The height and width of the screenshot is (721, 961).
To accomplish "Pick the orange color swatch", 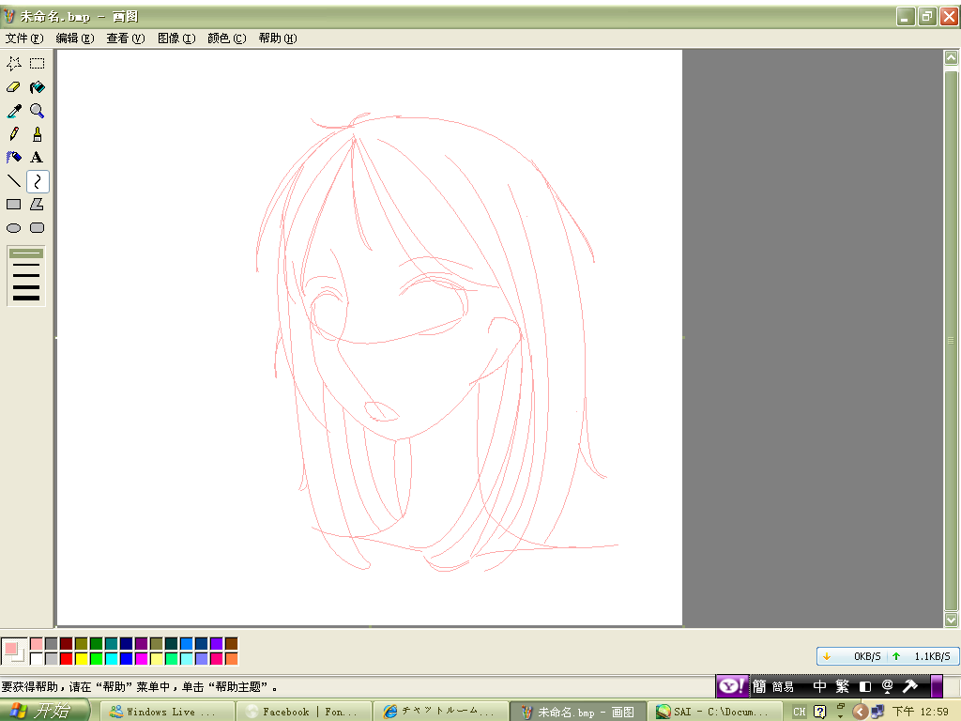I will pyautogui.click(x=231, y=658).
